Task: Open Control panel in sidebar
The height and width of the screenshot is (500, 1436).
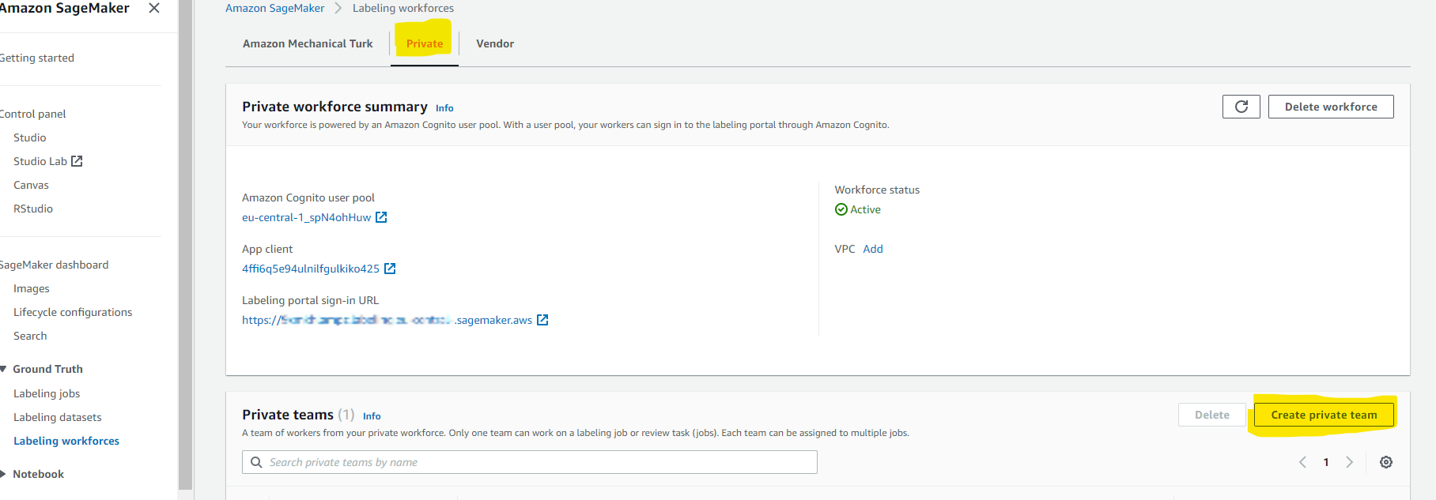Action: [x=32, y=114]
